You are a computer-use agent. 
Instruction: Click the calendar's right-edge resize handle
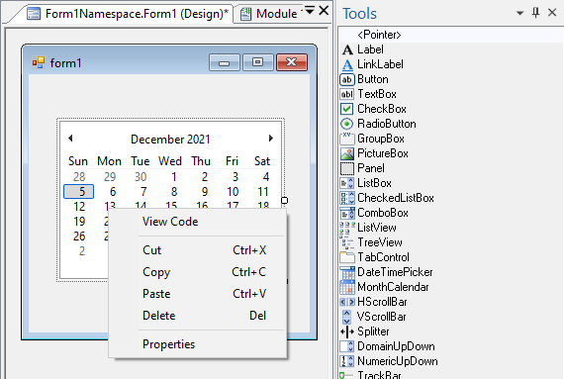tap(284, 200)
